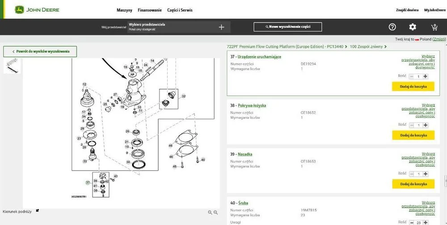Screen dimensions: 447x225
Task: Open Pokrywa łożyska part link
Action: [x=252, y=105]
